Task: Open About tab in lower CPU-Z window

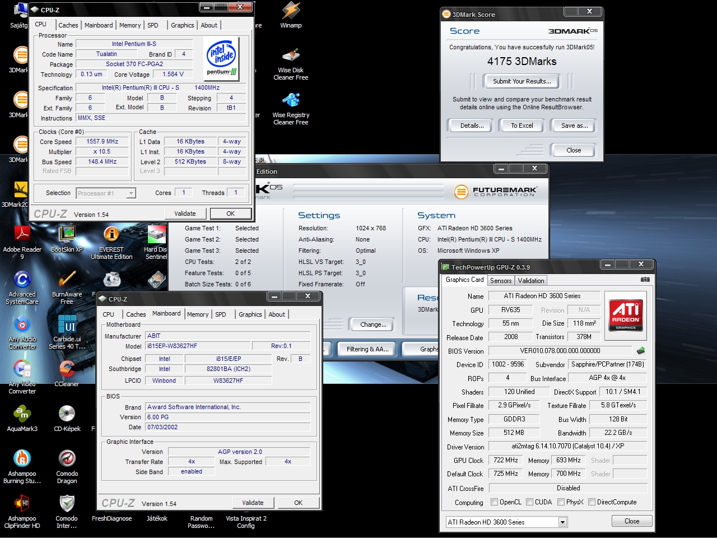Action: click(x=277, y=314)
